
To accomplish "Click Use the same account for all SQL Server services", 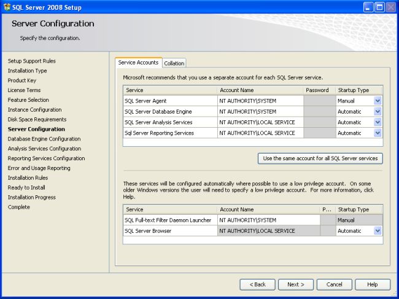I will (x=320, y=158).
